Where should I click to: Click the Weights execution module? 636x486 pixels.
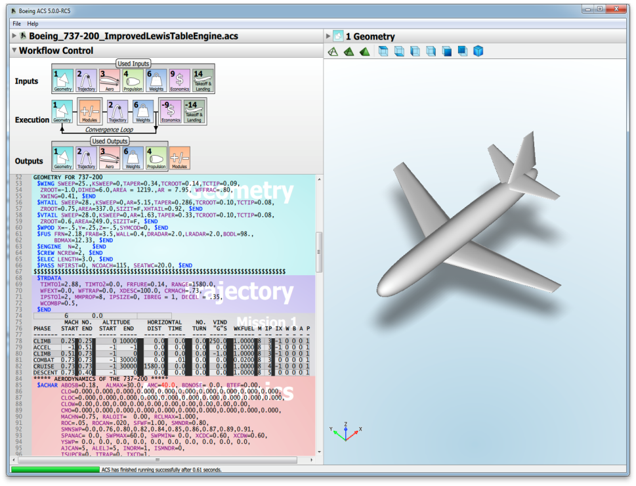(143, 112)
